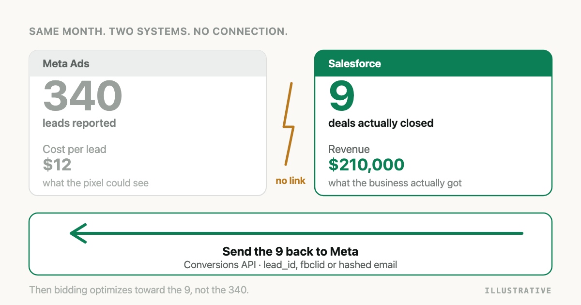Image resolution: width=581 pixels, height=305 pixels.
Task: Click the 'Cost per lead' label
Action: coord(75,149)
